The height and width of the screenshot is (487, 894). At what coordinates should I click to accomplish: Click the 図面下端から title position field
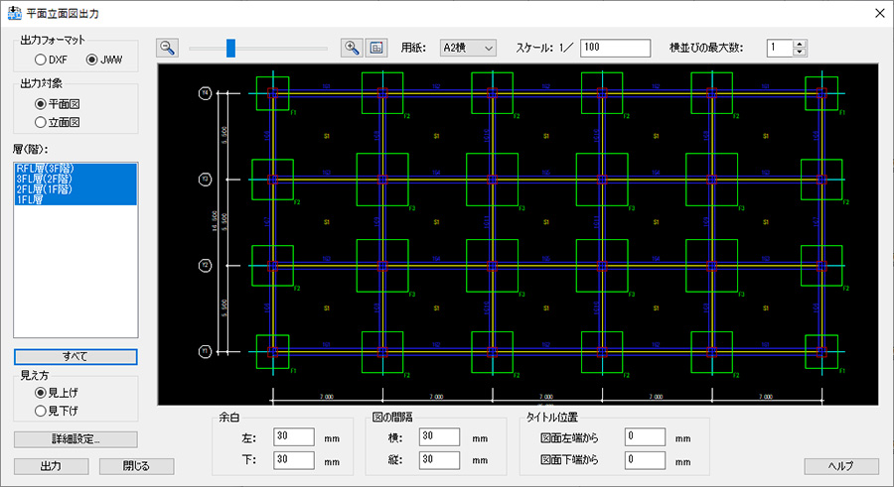point(645,460)
